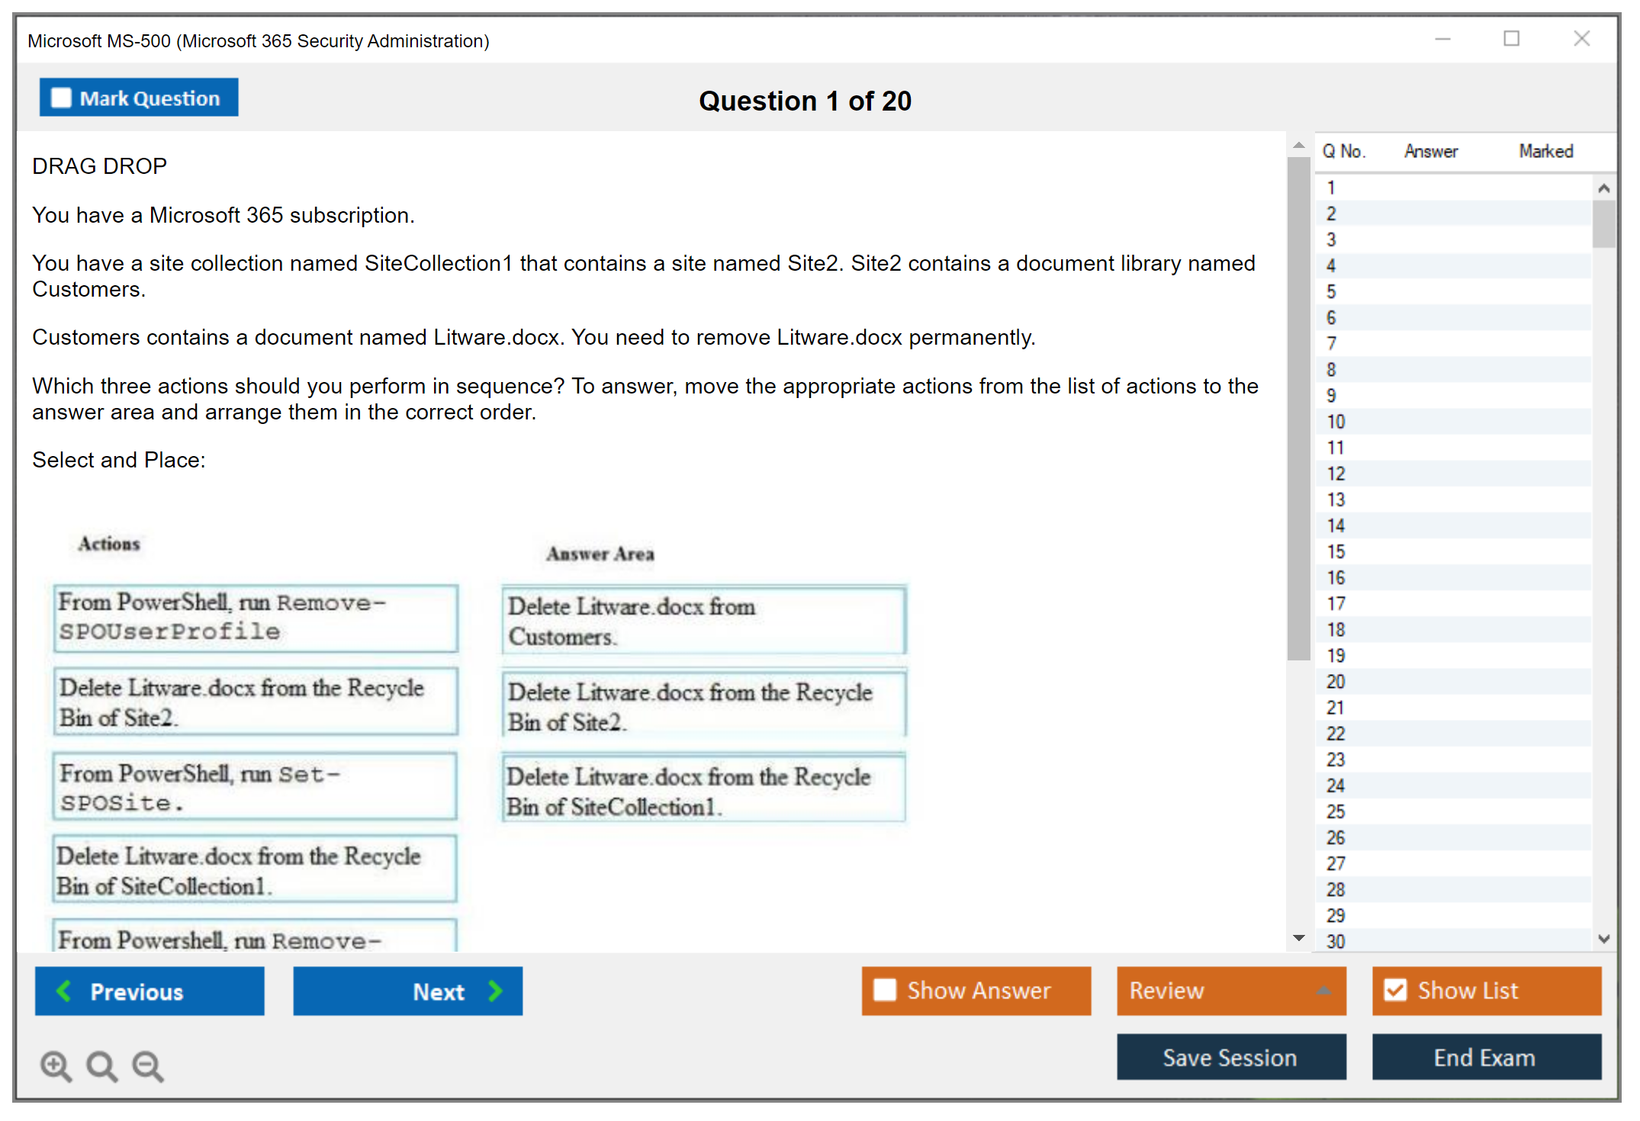Click the question pane vertical scrollbar thumb

(x=1299, y=408)
